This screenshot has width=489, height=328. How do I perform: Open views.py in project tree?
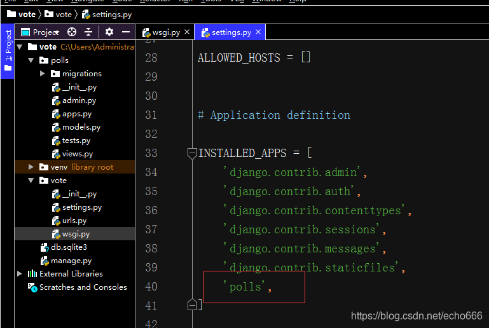point(78,154)
